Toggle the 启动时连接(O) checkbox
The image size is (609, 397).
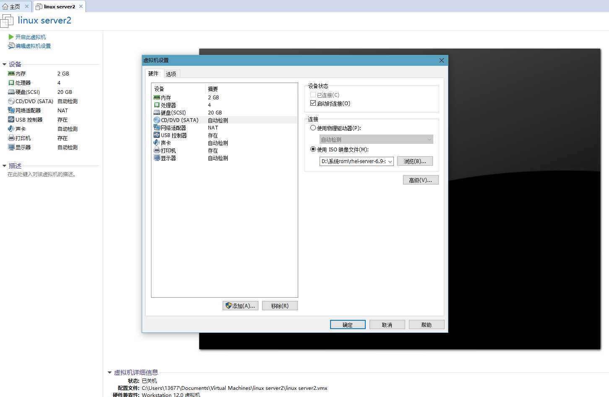pyautogui.click(x=313, y=103)
